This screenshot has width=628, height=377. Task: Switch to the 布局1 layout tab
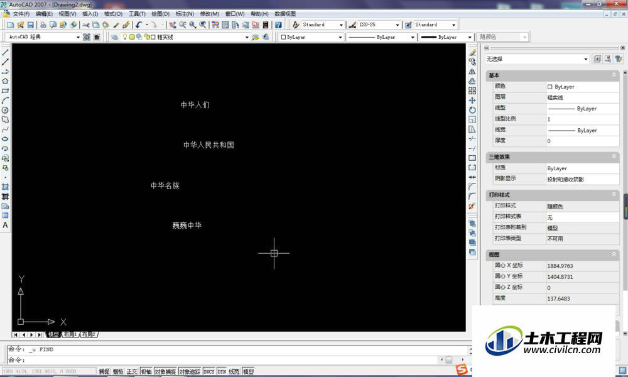tap(70, 334)
